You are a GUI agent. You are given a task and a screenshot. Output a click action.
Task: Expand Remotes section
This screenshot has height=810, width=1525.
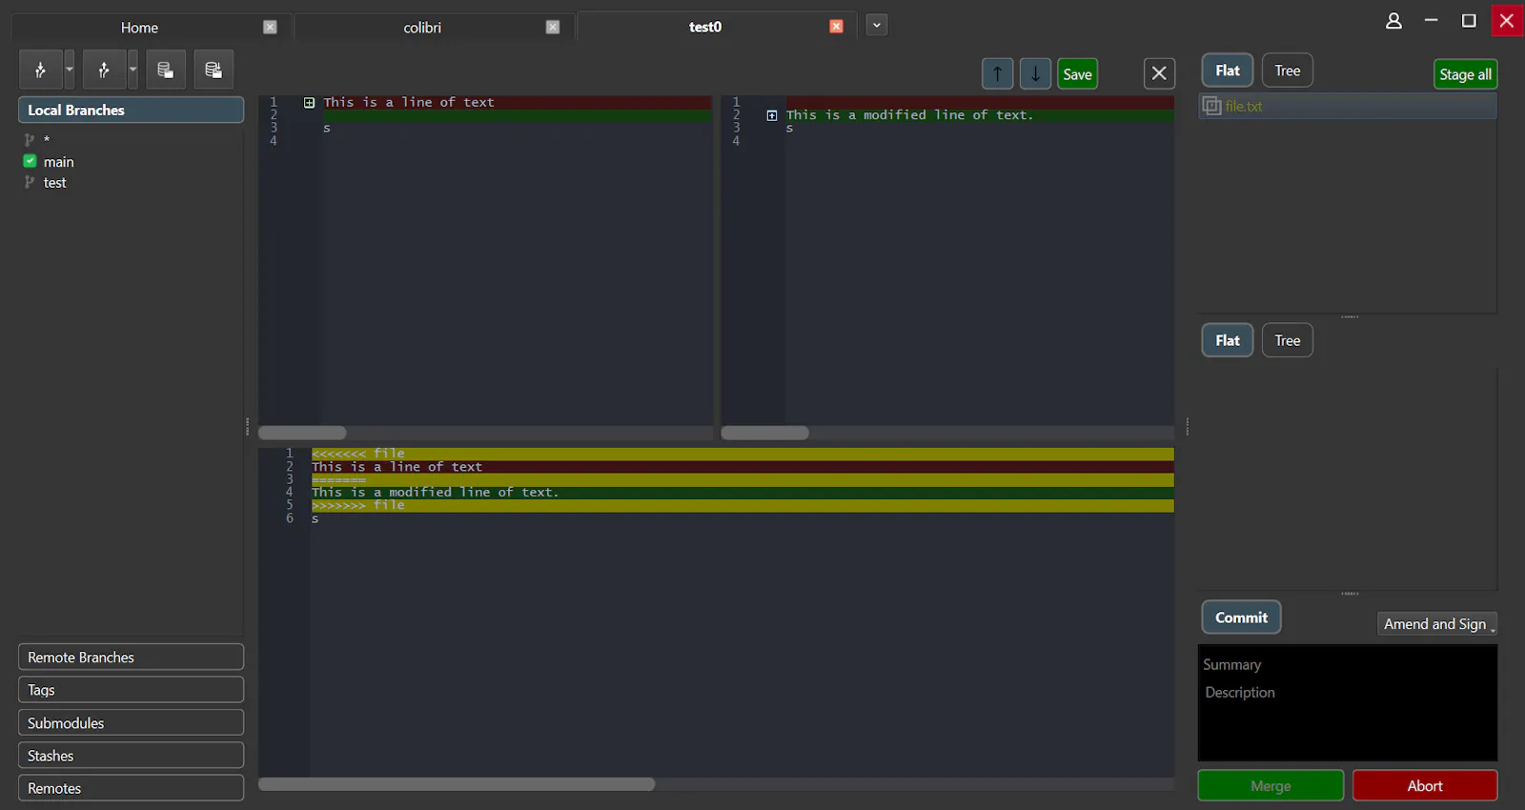click(131, 788)
